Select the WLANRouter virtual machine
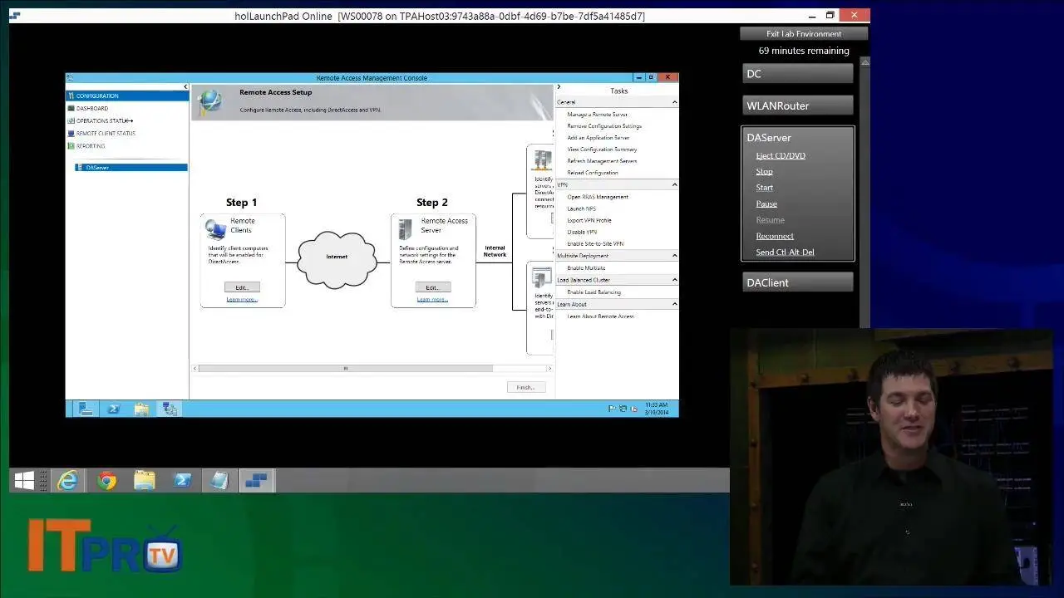The height and width of the screenshot is (598, 1064). (x=797, y=105)
